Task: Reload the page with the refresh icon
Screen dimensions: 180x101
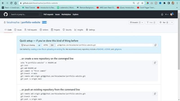Action: pyautogui.click(x=11, y=3)
